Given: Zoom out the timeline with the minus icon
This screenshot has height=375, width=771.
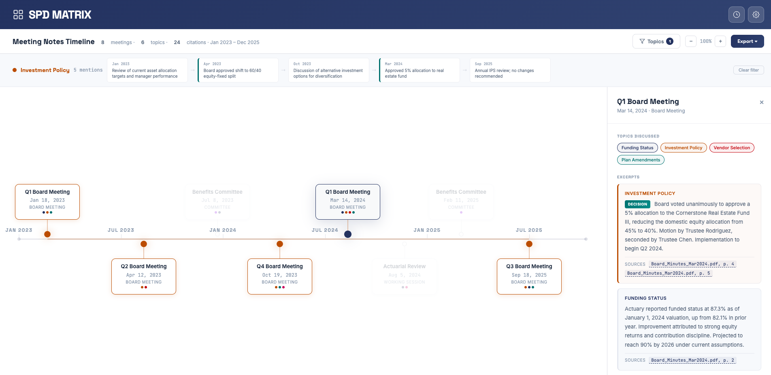Looking at the screenshot, I should [x=690, y=41].
